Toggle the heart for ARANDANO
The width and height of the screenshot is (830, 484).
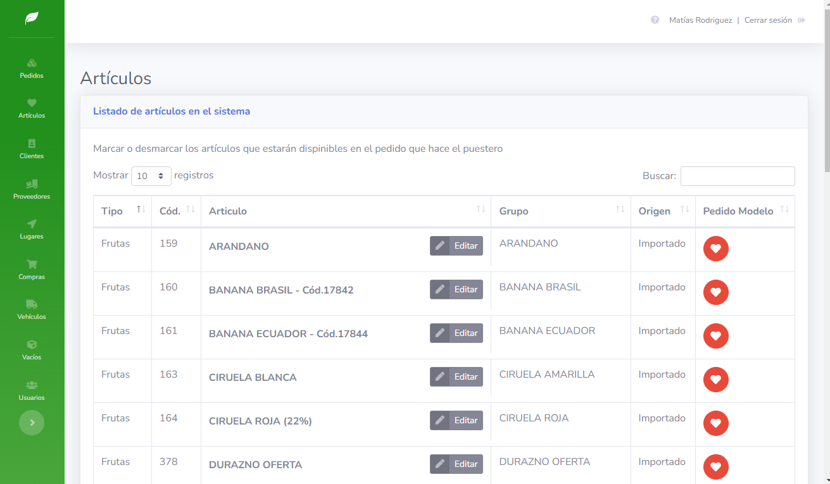(x=715, y=249)
